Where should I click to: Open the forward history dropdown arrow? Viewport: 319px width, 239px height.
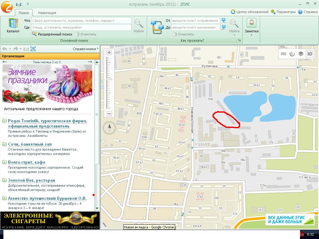21,49
